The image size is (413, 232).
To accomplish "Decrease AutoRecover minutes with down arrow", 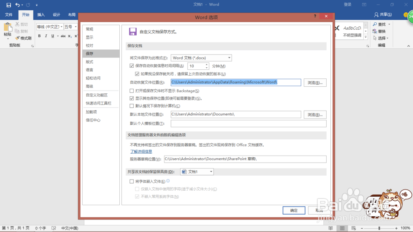I will (x=207, y=68).
